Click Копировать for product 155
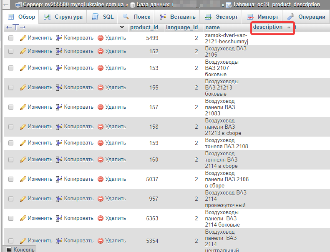This screenshot has width=330, height=252. click(x=79, y=87)
